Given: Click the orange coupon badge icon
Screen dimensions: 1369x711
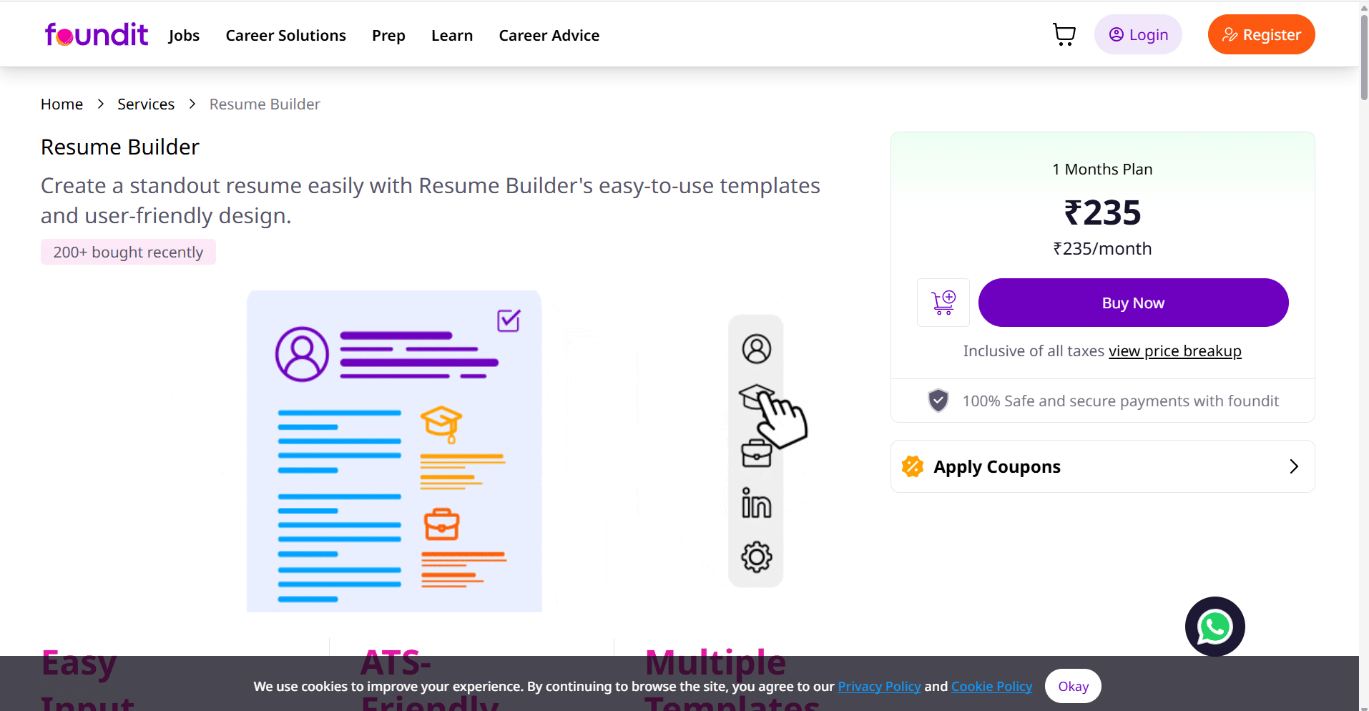Looking at the screenshot, I should pyautogui.click(x=913, y=466).
